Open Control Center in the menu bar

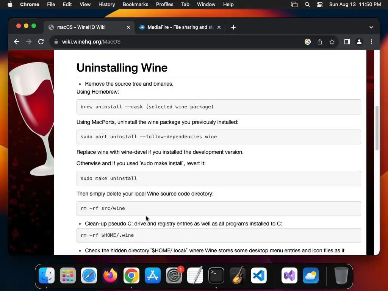320,5
